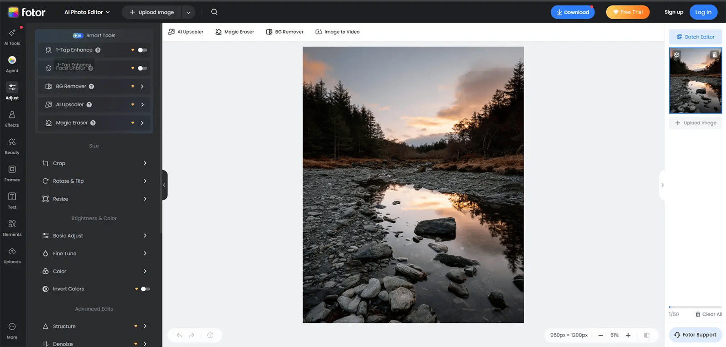
Task: Open Fotor Support chat
Action: 695,335
